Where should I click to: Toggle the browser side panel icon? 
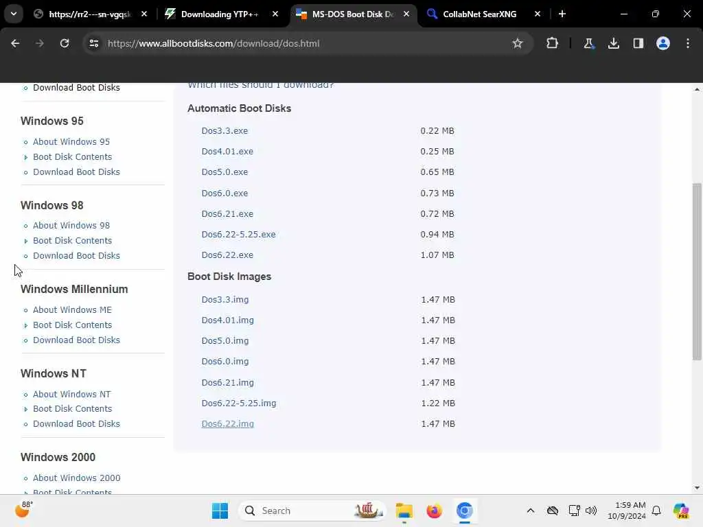638,43
